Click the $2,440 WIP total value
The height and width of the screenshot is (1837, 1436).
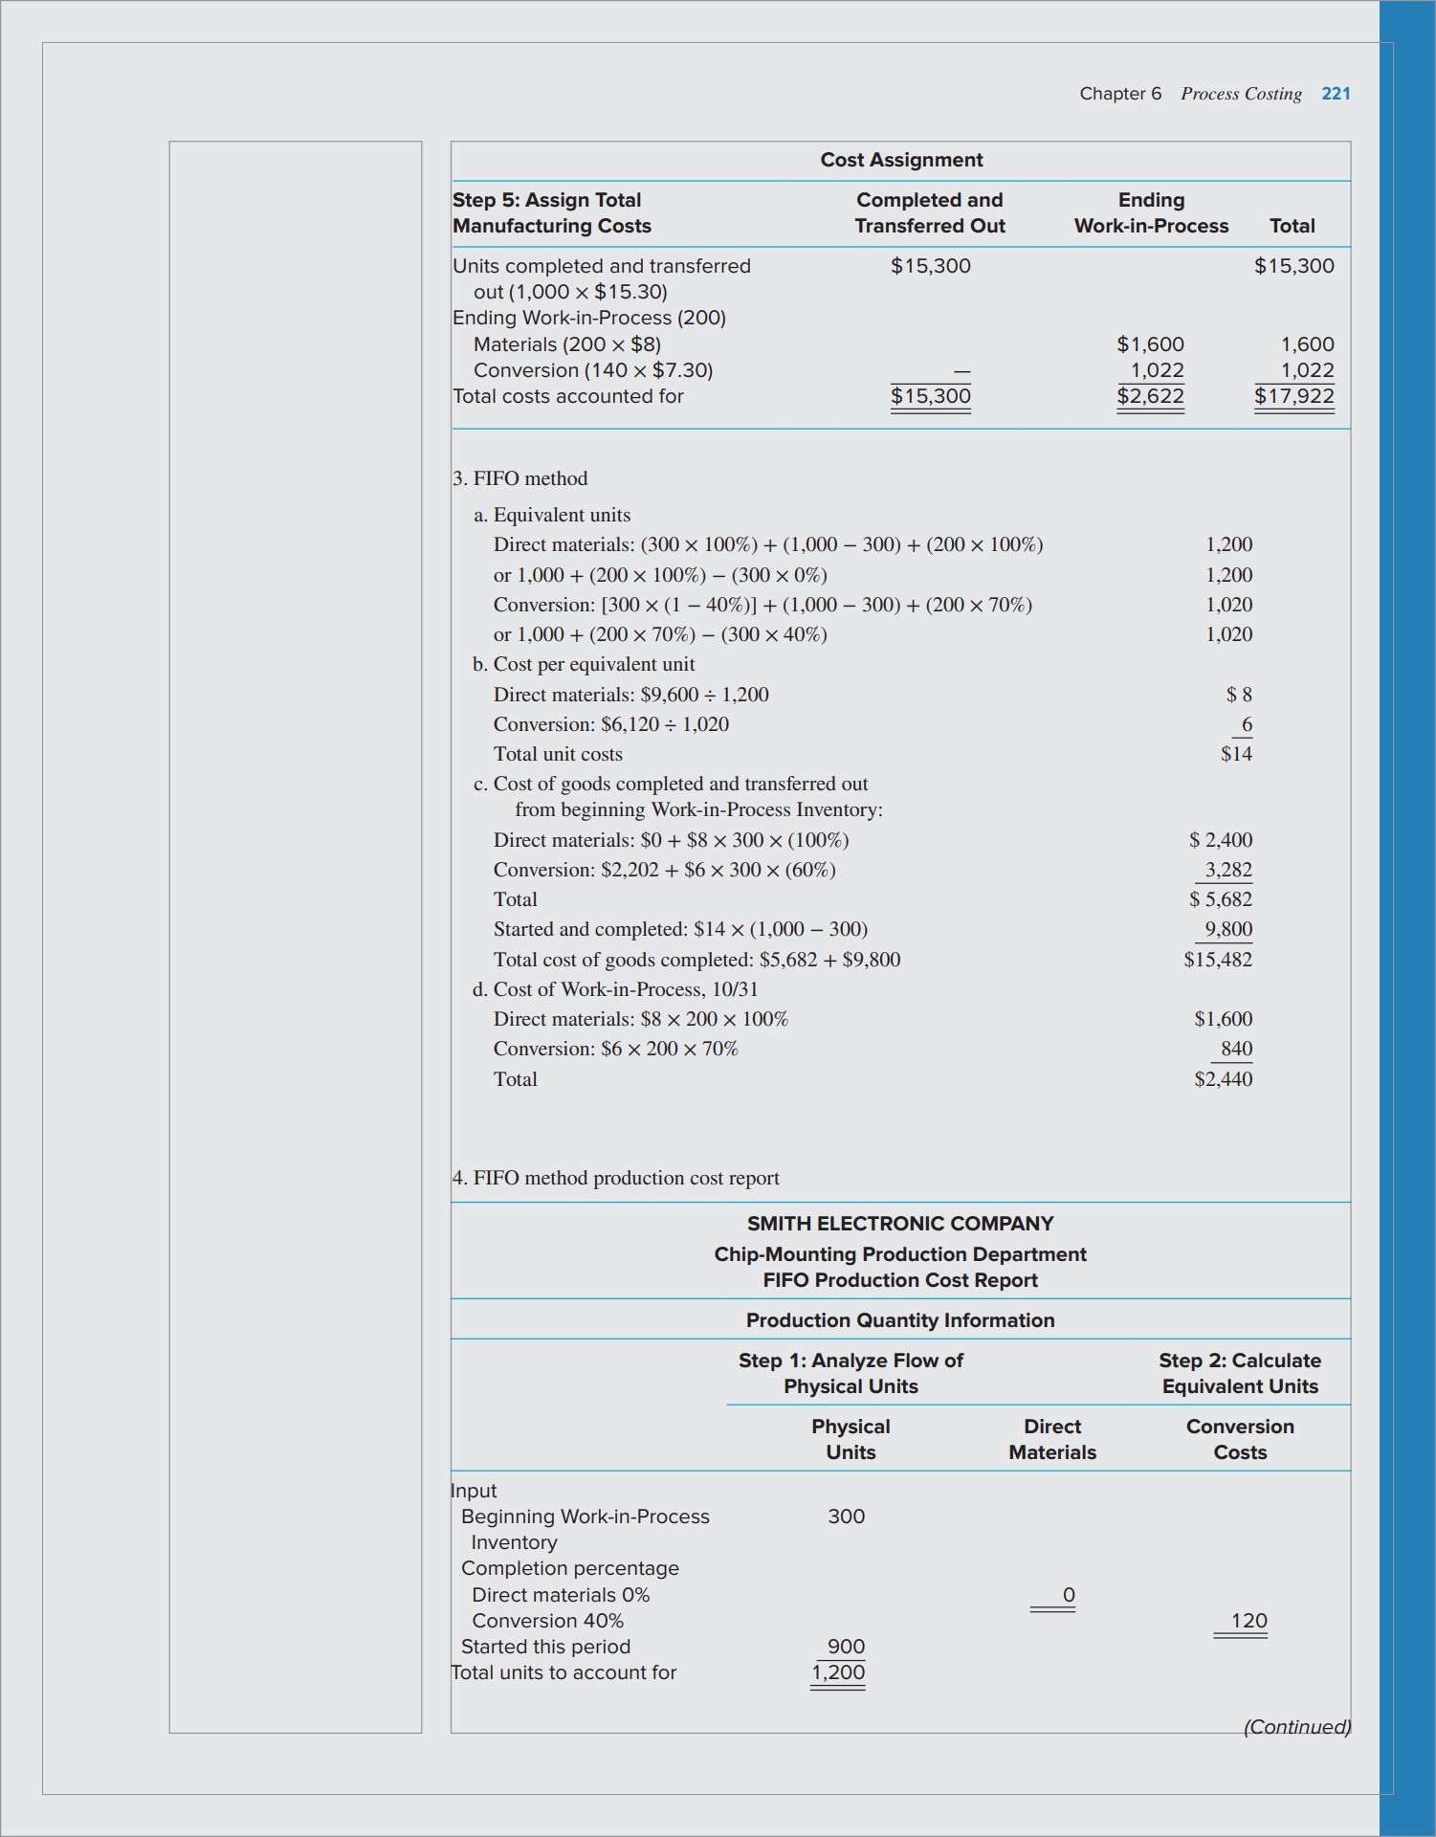(x=1223, y=1079)
